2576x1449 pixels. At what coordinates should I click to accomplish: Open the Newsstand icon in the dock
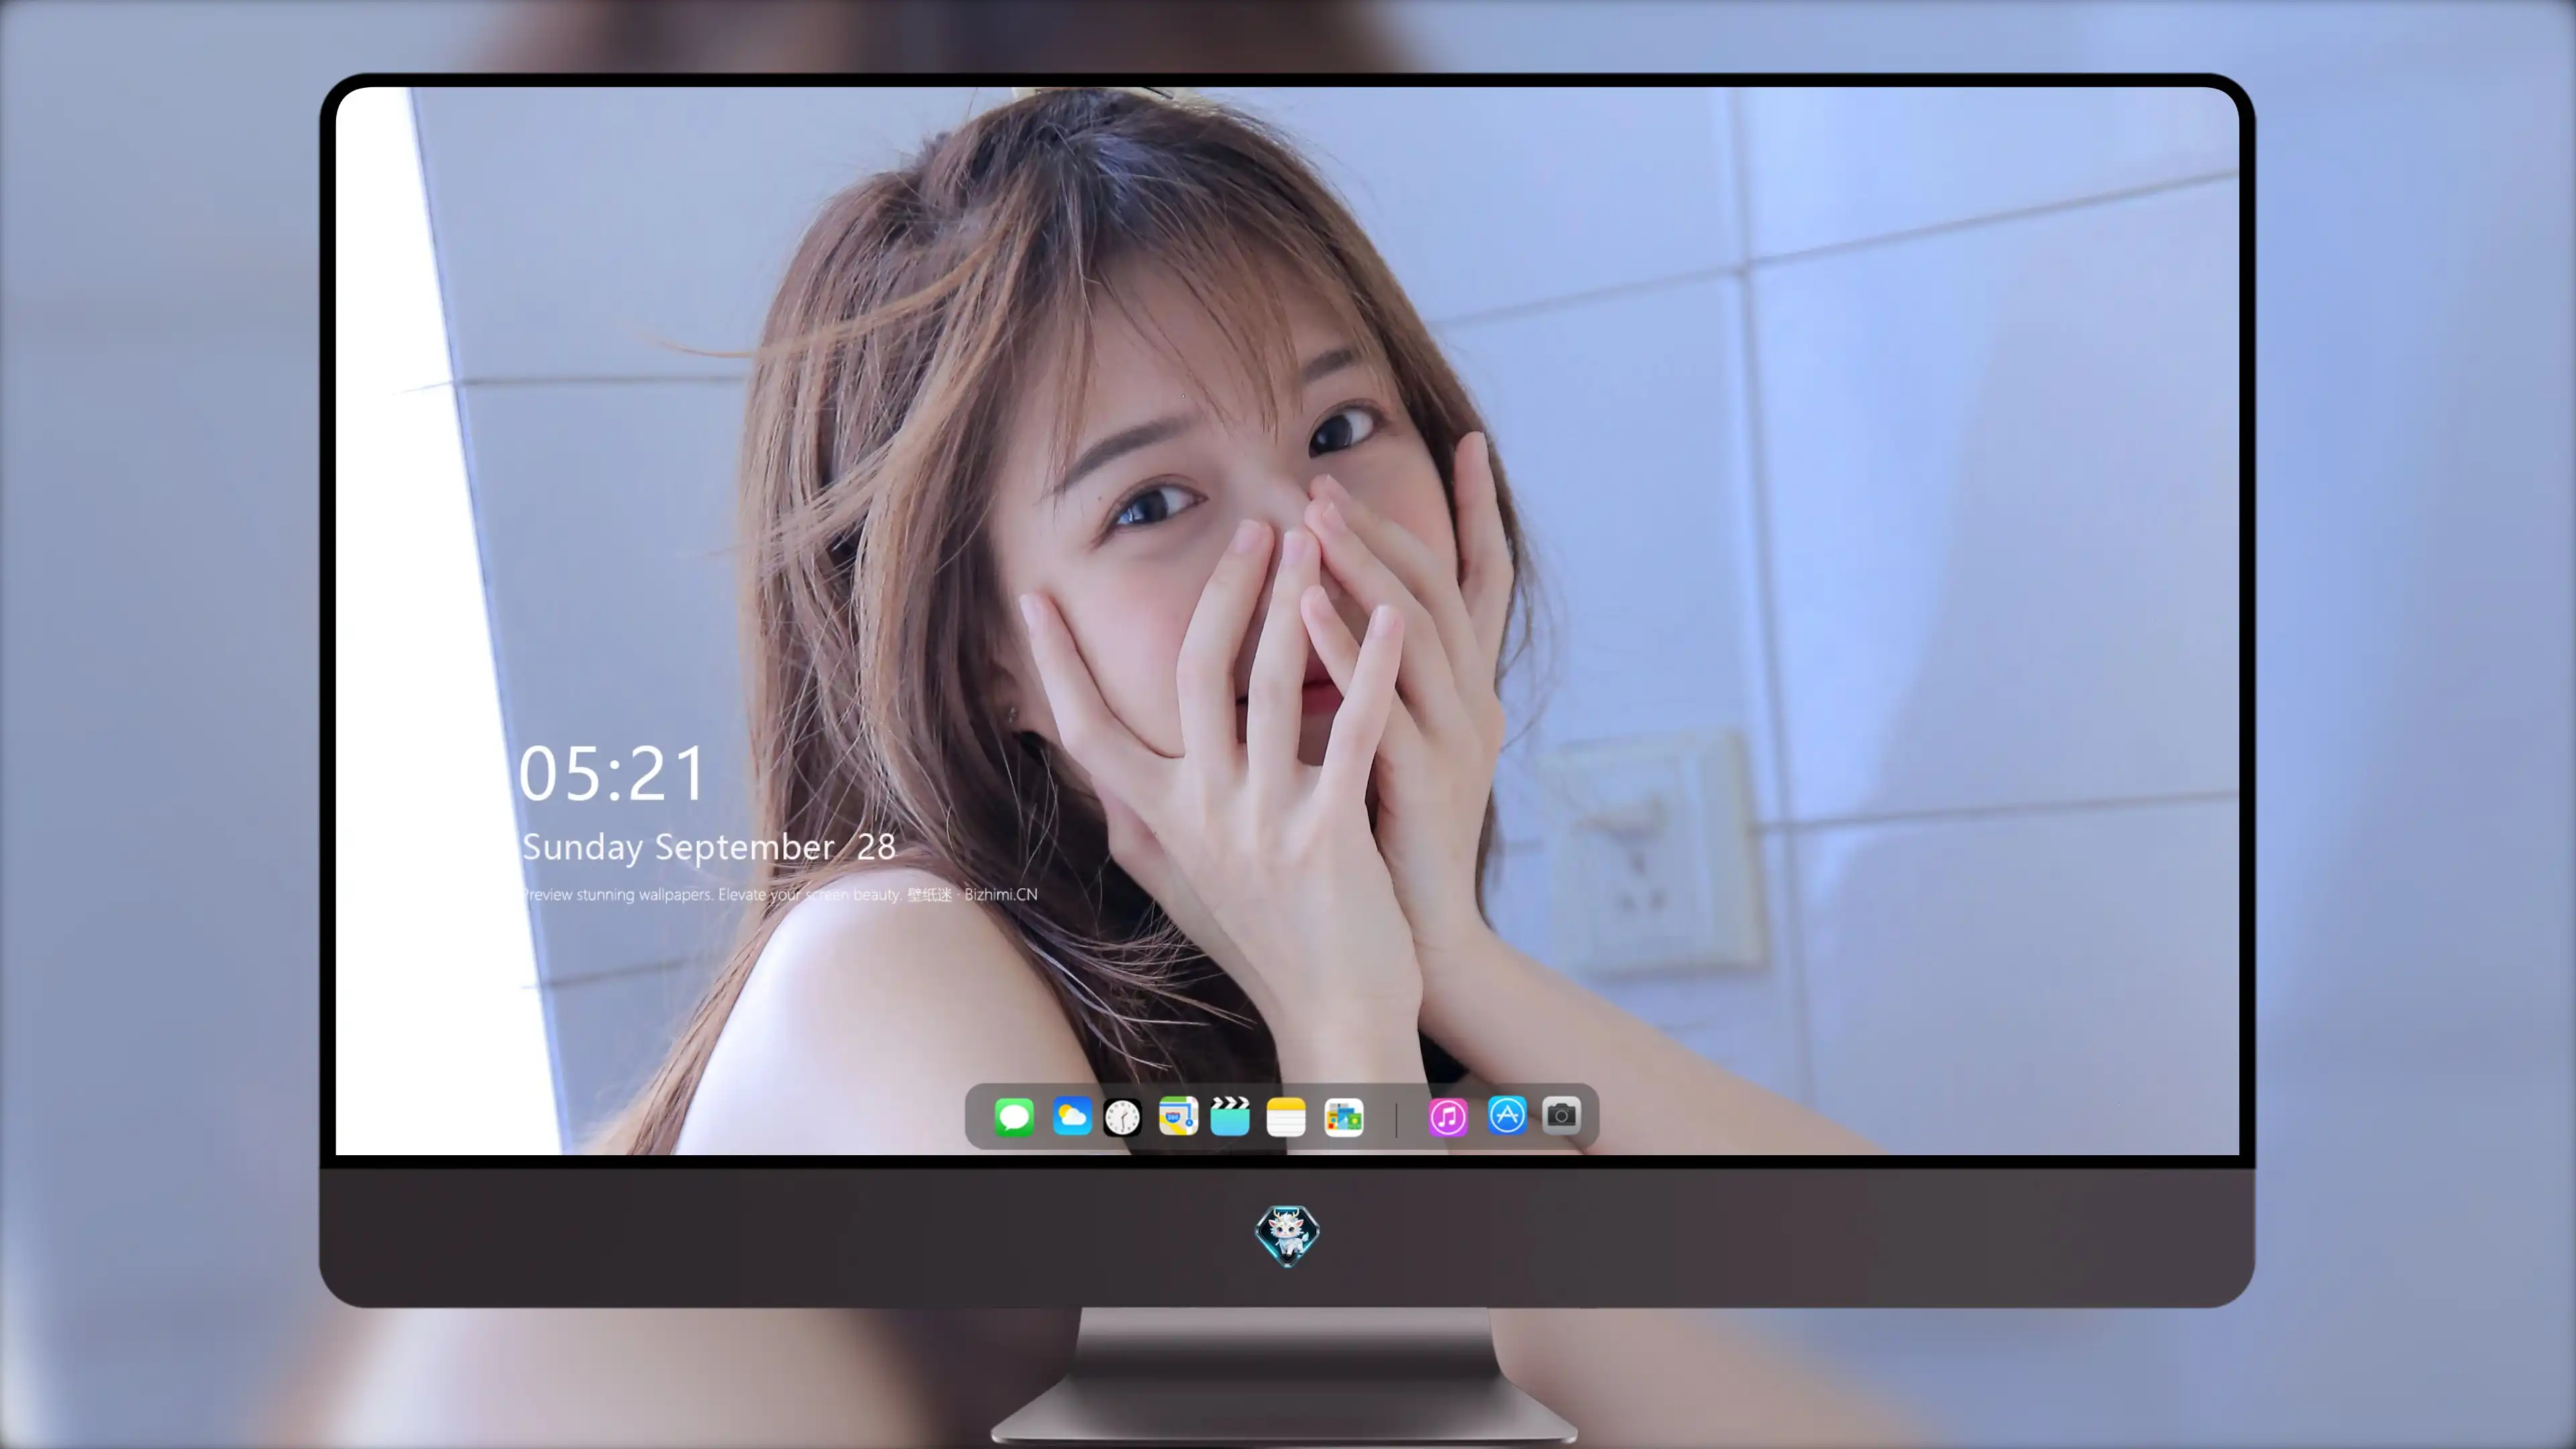(1344, 1118)
